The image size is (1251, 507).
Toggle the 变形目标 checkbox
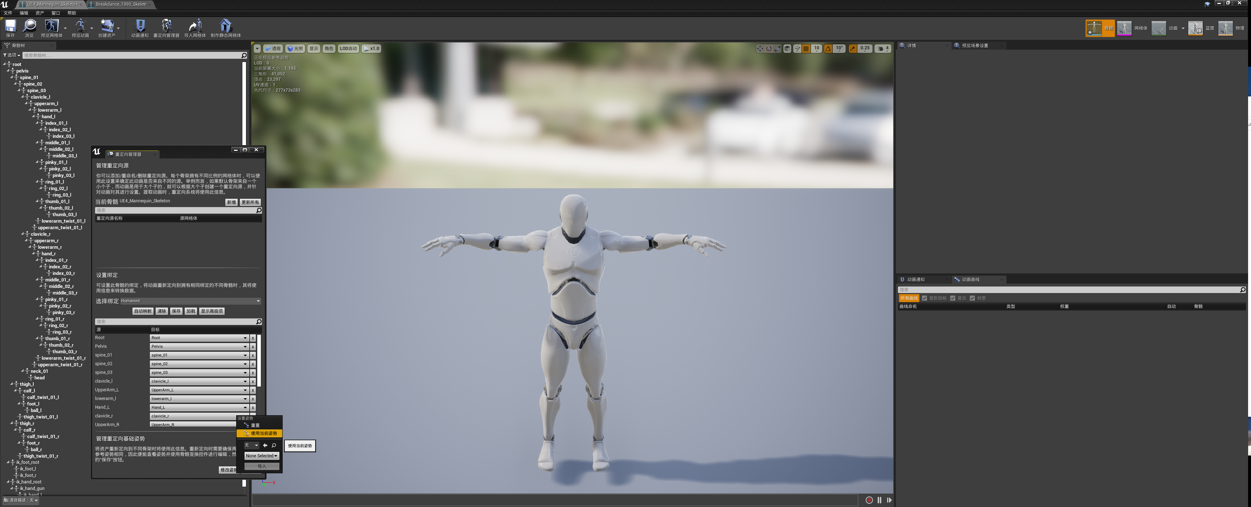[925, 298]
